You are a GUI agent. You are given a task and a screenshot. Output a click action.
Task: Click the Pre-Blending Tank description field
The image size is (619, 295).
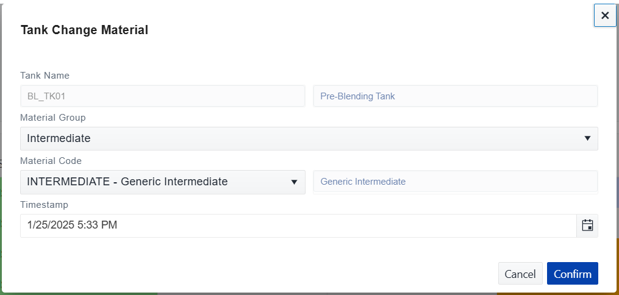click(x=455, y=96)
